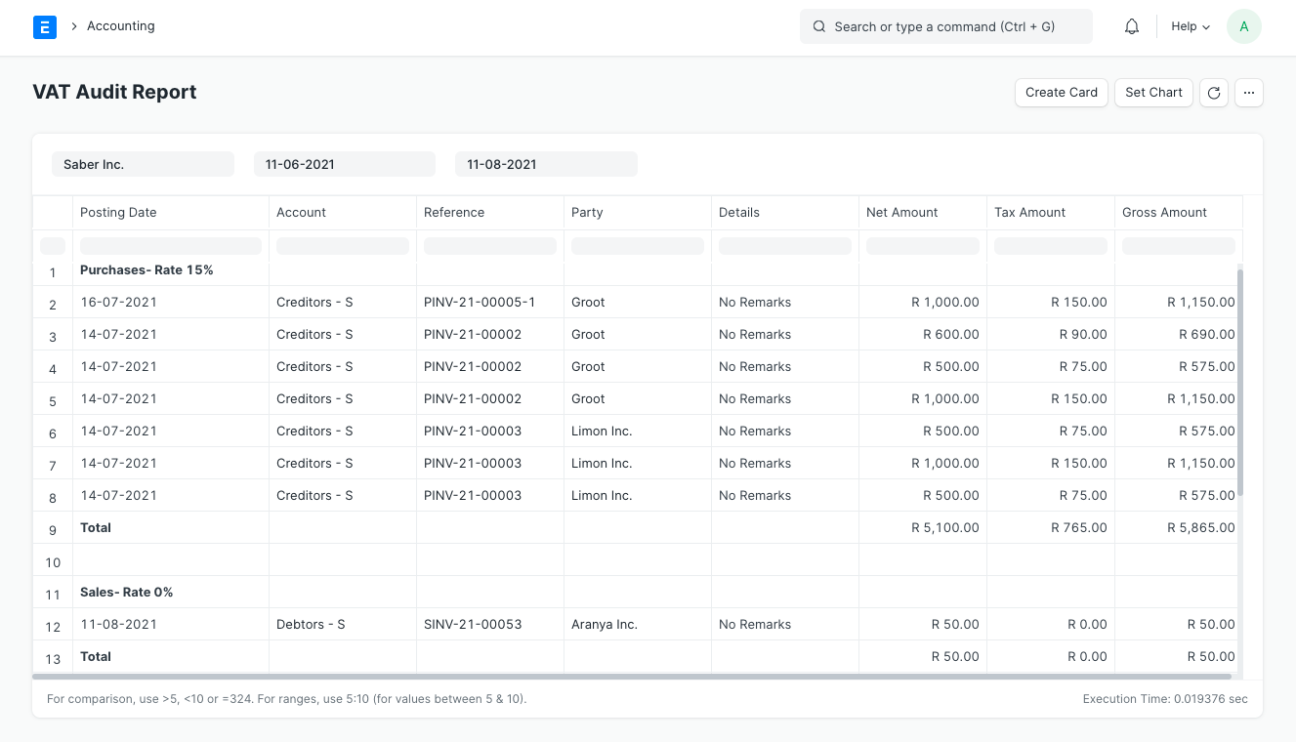Image resolution: width=1296 pixels, height=742 pixels.
Task: Open the user avatar menu
Action: click(1243, 26)
